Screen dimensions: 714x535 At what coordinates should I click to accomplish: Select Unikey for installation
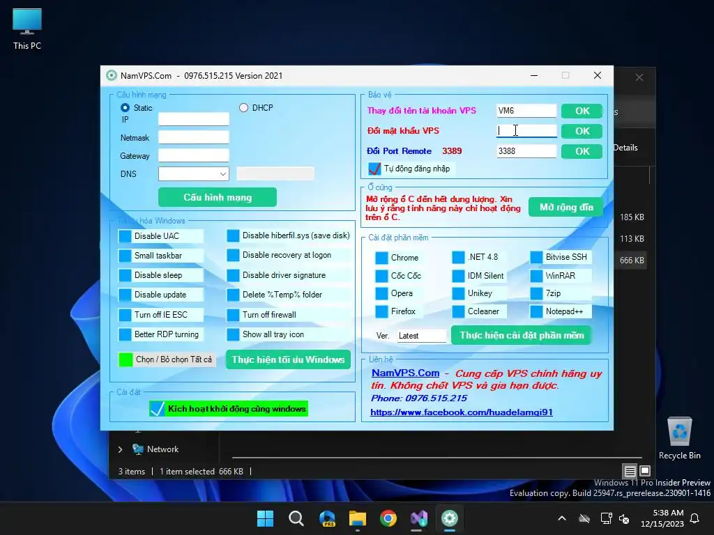(458, 293)
